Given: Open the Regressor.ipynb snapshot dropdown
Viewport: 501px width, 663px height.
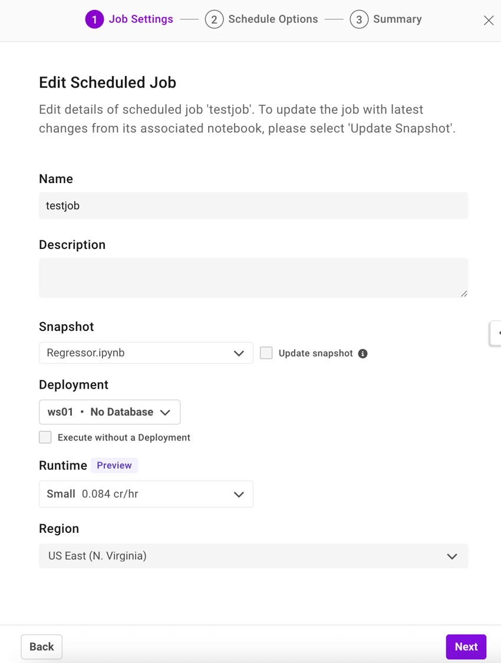Looking at the screenshot, I should [x=146, y=353].
